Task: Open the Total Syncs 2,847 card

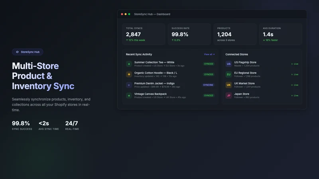Action: [x=144, y=34]
